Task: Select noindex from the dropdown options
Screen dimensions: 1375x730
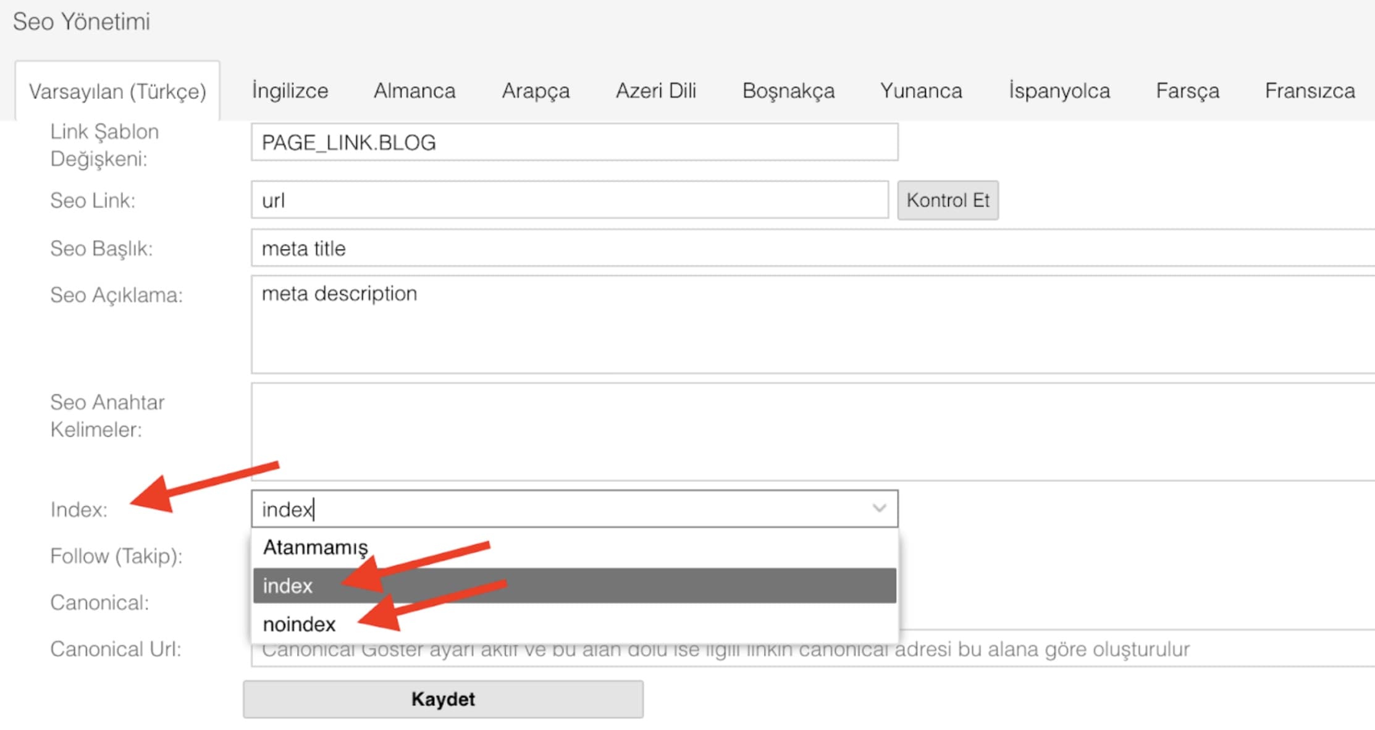Action: pos(298,624)
